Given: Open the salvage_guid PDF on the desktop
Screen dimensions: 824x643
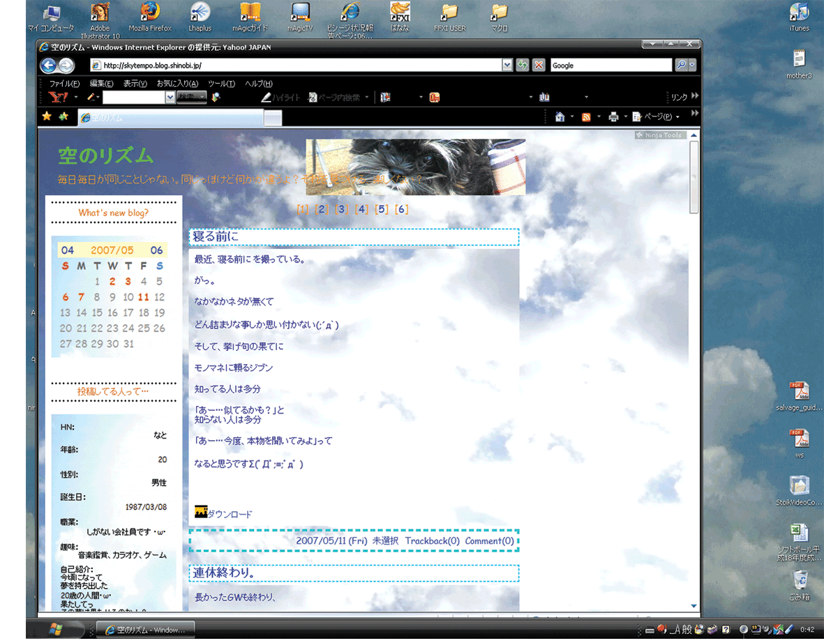Looking at the screenshot, I should pyautogui.click(x=800, y=396).
